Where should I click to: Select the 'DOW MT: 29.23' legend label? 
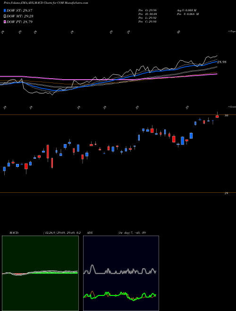(x=20, y=16)
